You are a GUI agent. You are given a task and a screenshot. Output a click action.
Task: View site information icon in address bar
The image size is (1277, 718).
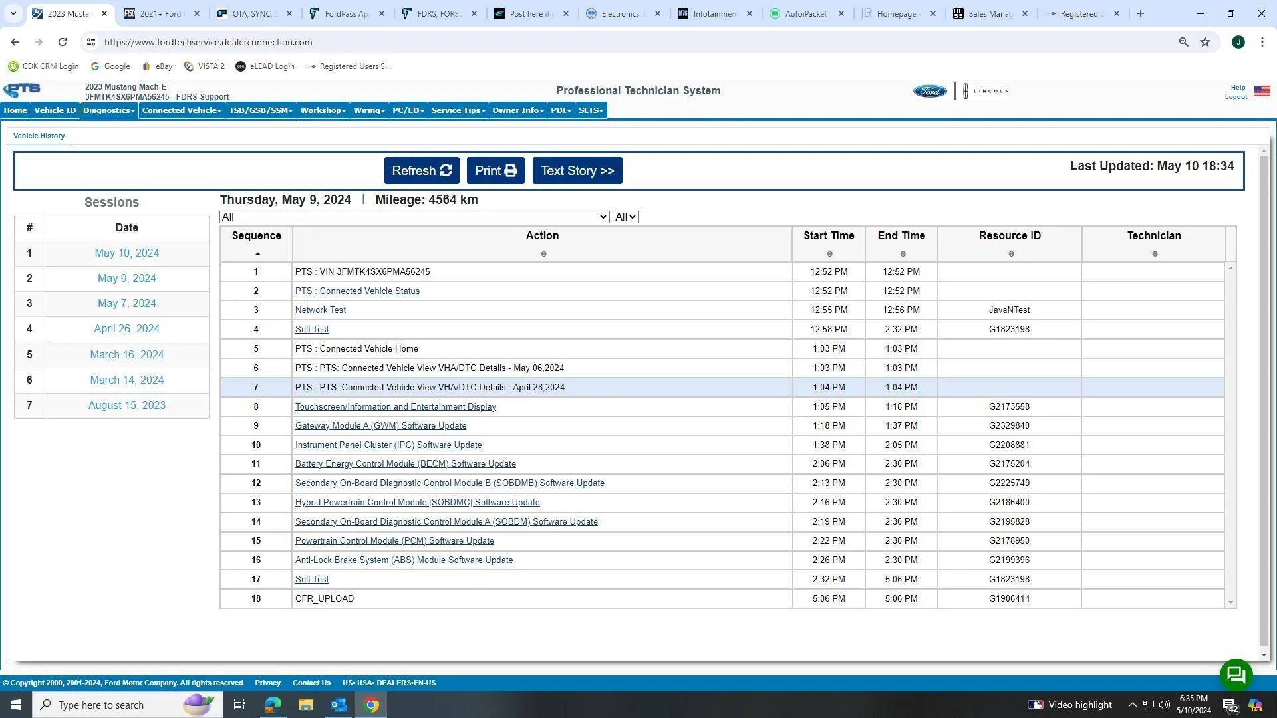pos(91,42)
